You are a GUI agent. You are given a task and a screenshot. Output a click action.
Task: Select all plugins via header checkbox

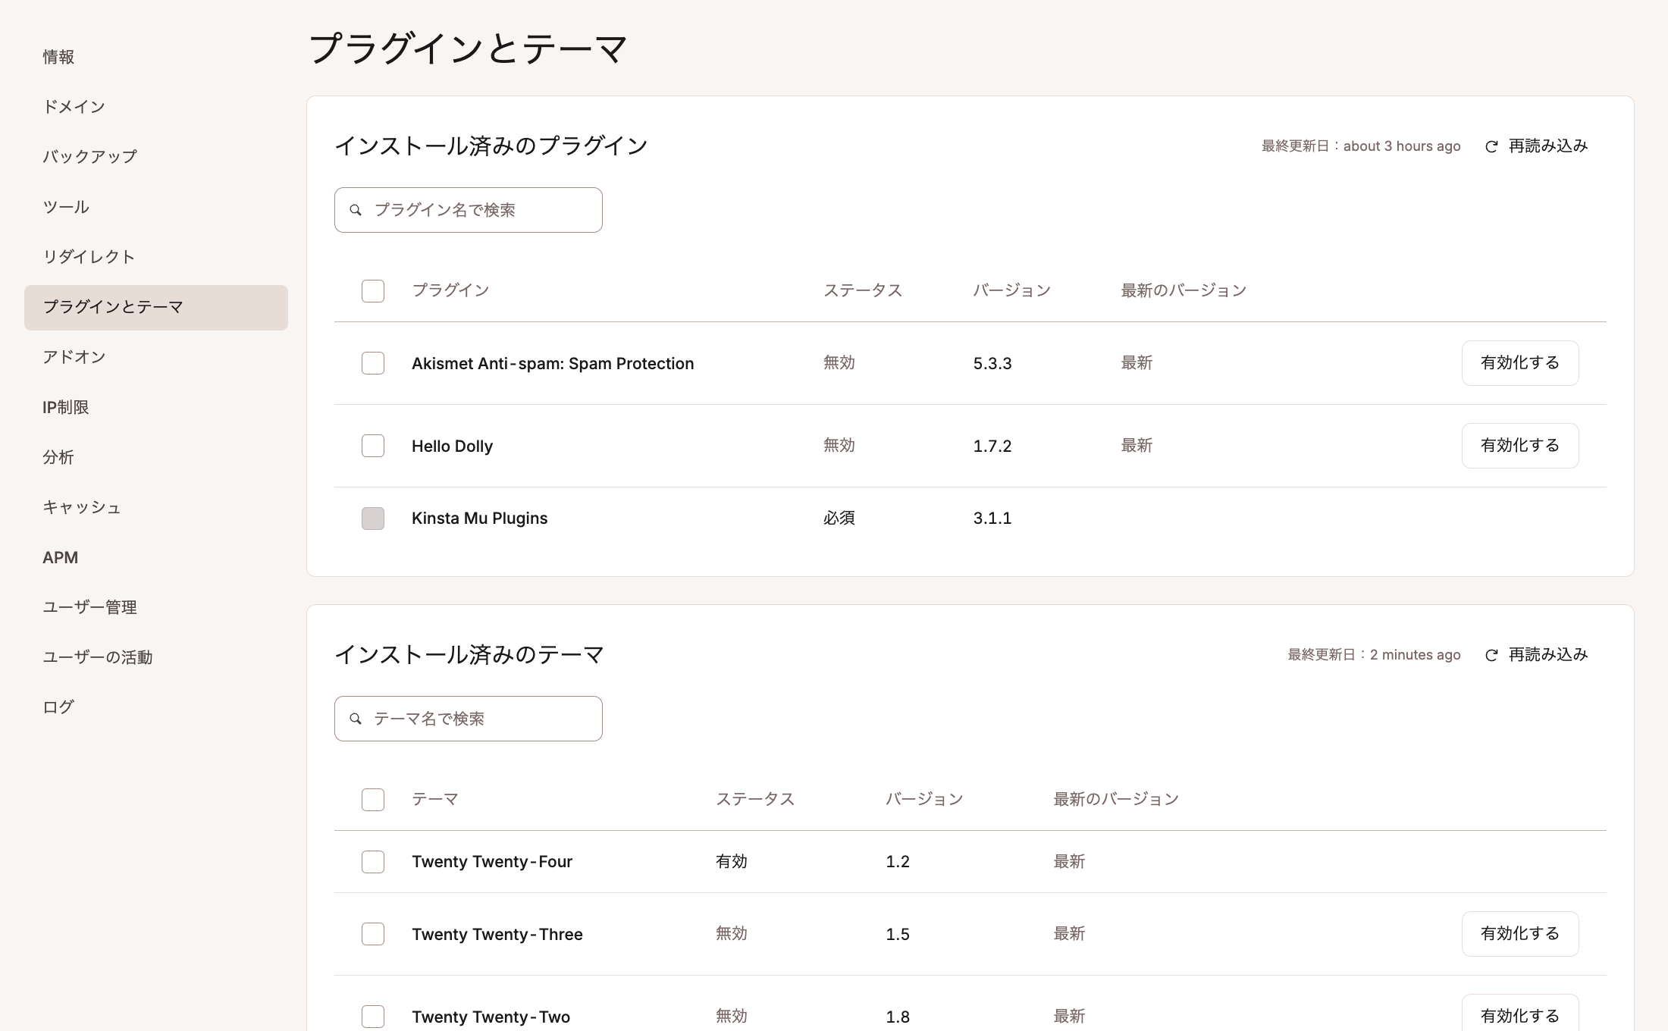tap(372, 290)
